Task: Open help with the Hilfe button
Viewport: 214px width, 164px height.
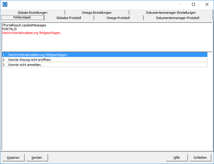Action: [x=176, y=158]
